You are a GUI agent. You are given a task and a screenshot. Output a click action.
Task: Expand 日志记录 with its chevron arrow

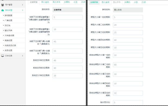tap(23, 56)
